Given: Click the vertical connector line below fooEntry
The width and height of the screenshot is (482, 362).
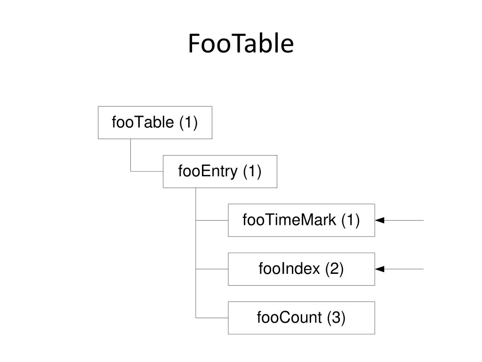Looking at the screenshot, I should click(196, 253).
